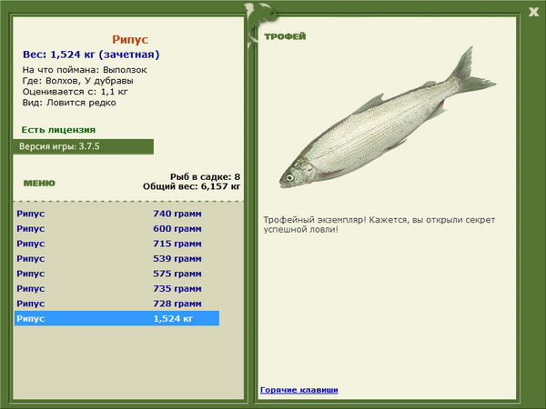The height and width of the screenshot is (409, 546).
Task: Select the highlighted Рипус 1,524 кг row
Action: (116, 319)
